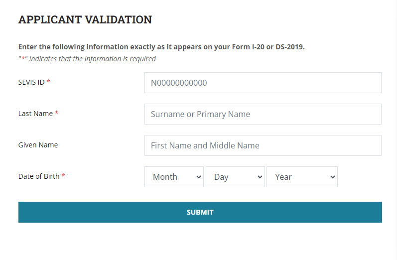
Task: Click the required information note in italics
Action: pyautogui.click(x=87, y=59)
